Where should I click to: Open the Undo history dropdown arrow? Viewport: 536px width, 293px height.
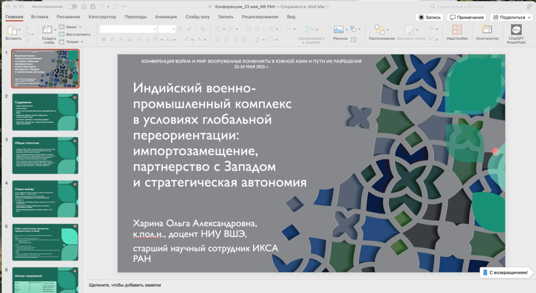(108, 6)
